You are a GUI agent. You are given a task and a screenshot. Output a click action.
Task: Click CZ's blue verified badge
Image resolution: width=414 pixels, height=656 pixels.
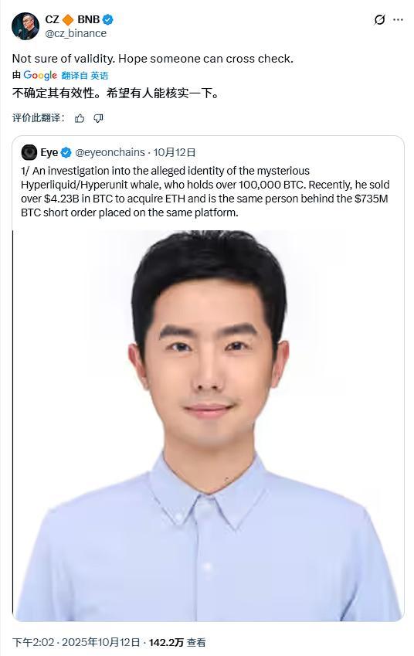click(108, 19)
